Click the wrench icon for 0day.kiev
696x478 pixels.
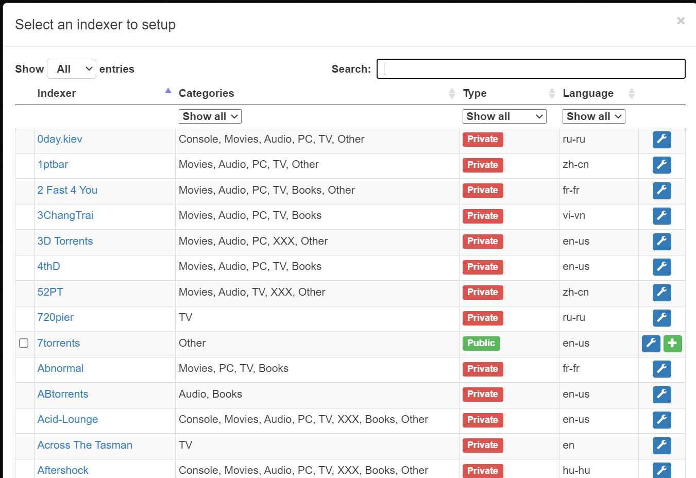tap(661, 140)
